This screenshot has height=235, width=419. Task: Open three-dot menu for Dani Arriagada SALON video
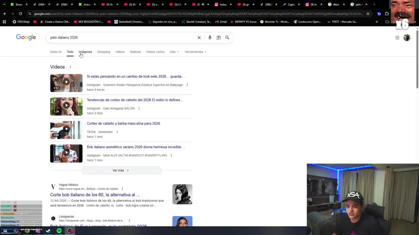coord(139,108)
